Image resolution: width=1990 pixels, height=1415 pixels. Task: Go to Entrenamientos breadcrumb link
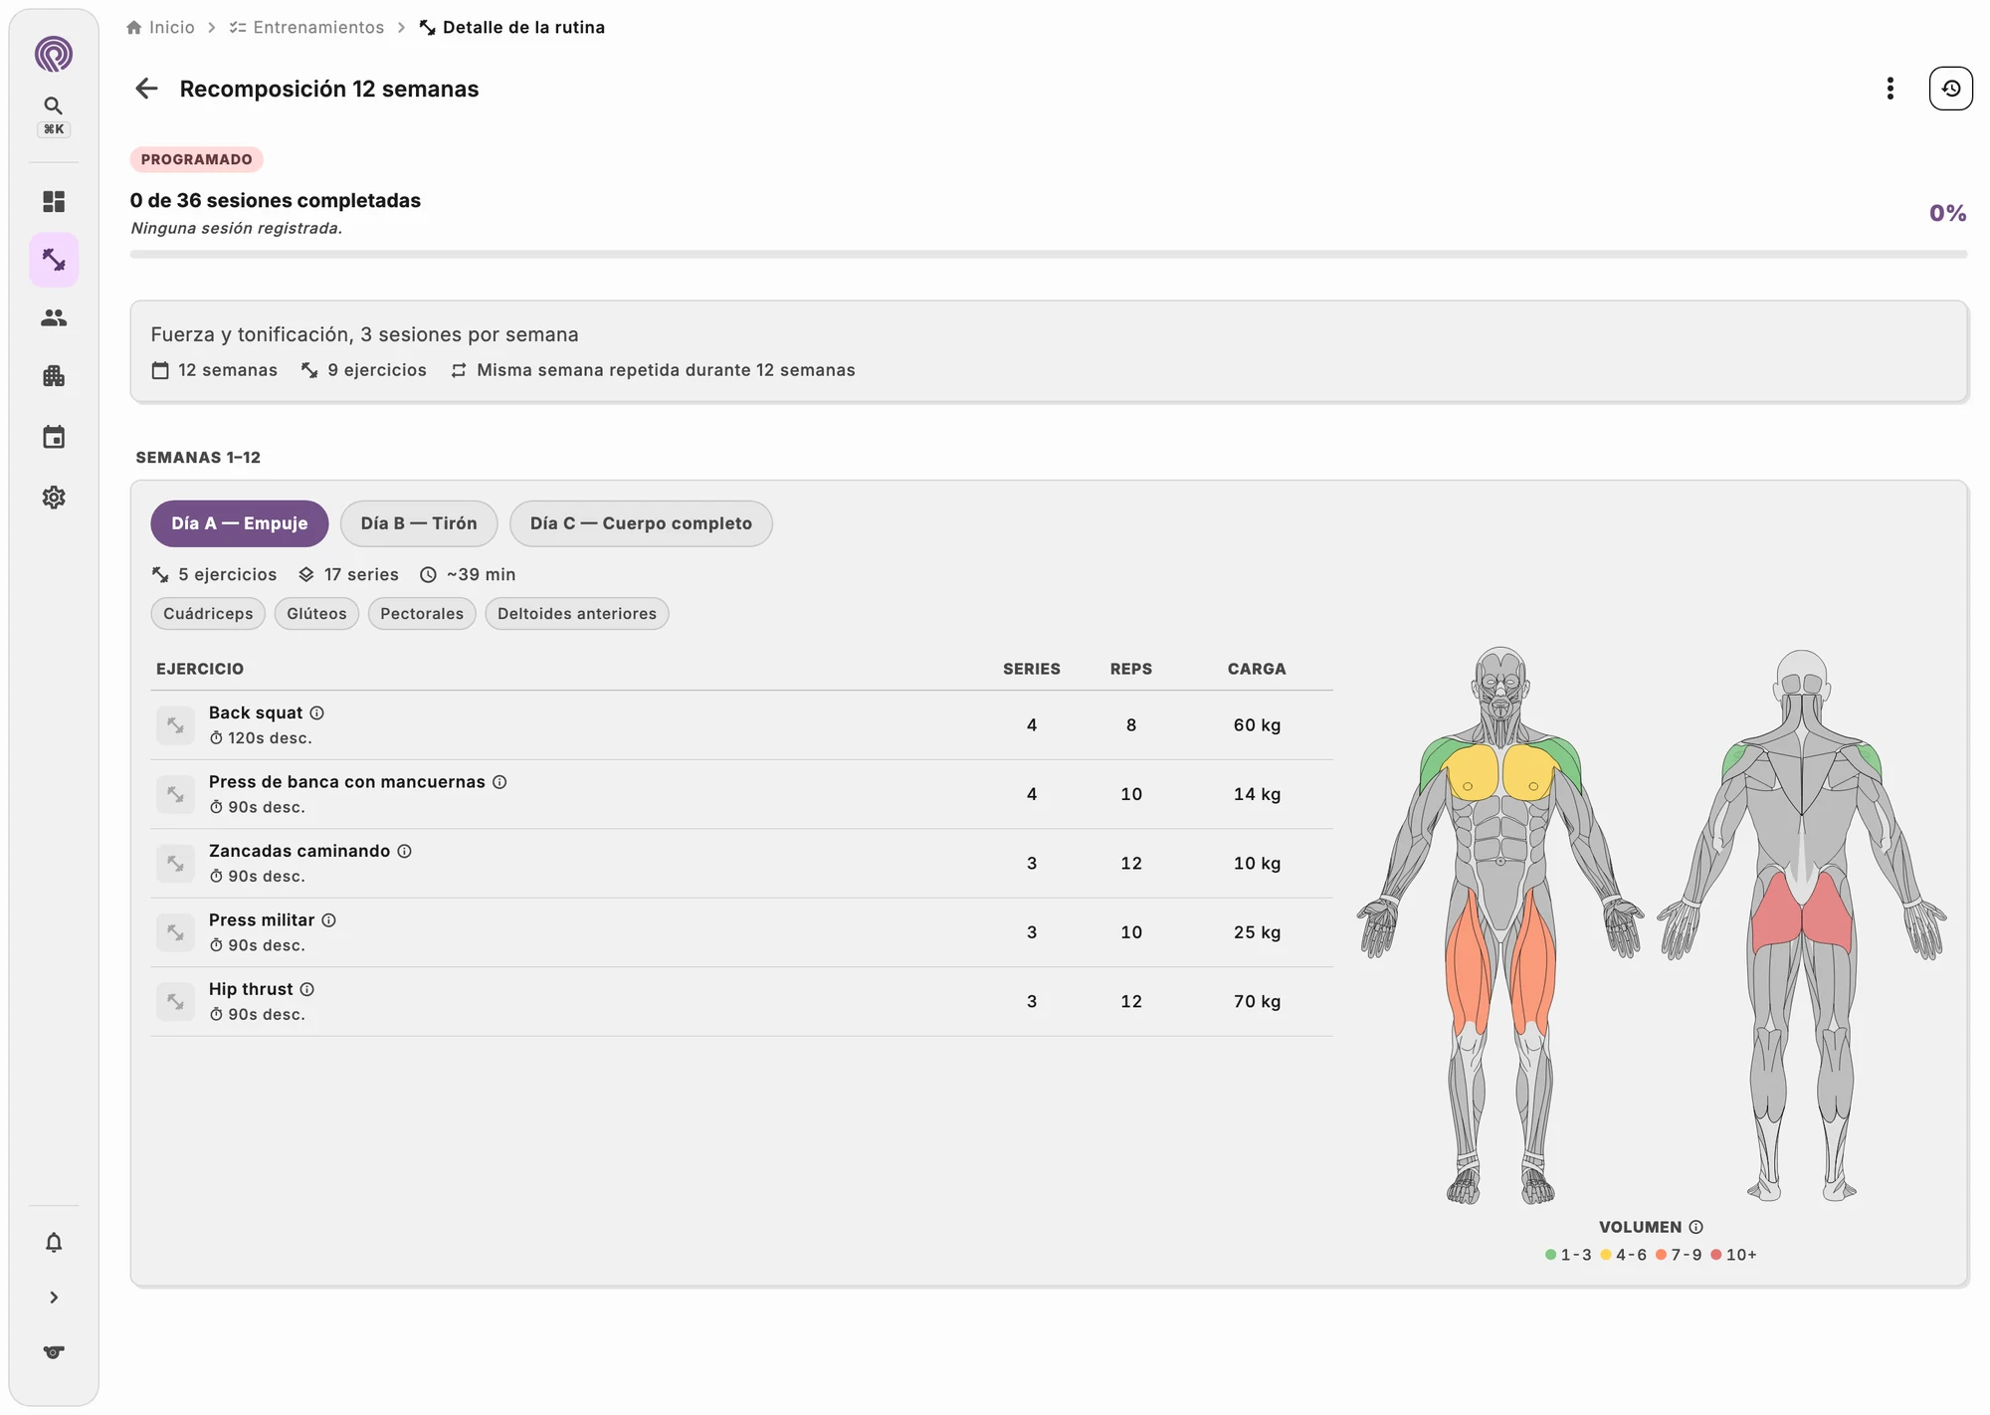[306, 28]
